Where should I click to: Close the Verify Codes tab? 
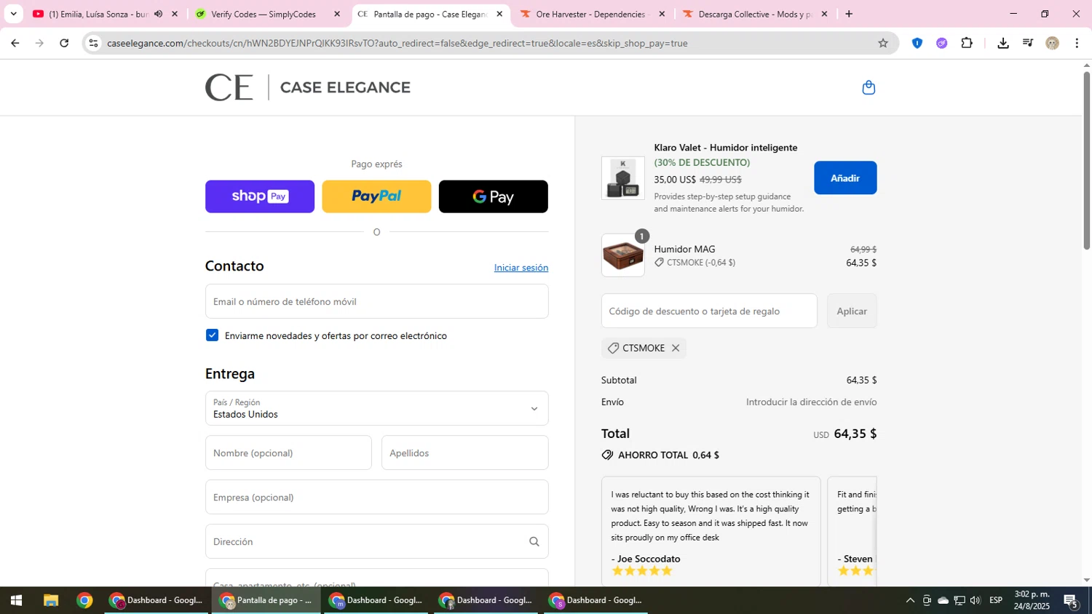(x=336, y=14)
